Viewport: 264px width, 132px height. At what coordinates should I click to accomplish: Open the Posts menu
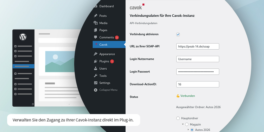tap(103, 16)
